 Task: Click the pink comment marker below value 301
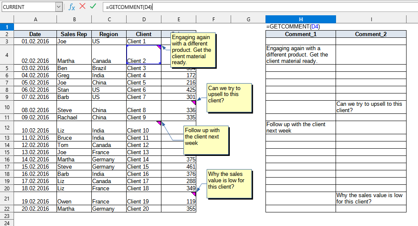194,102
